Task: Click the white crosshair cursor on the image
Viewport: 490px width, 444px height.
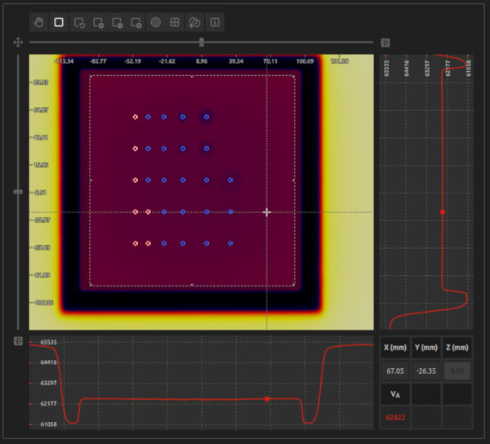Action: point(267,212)
